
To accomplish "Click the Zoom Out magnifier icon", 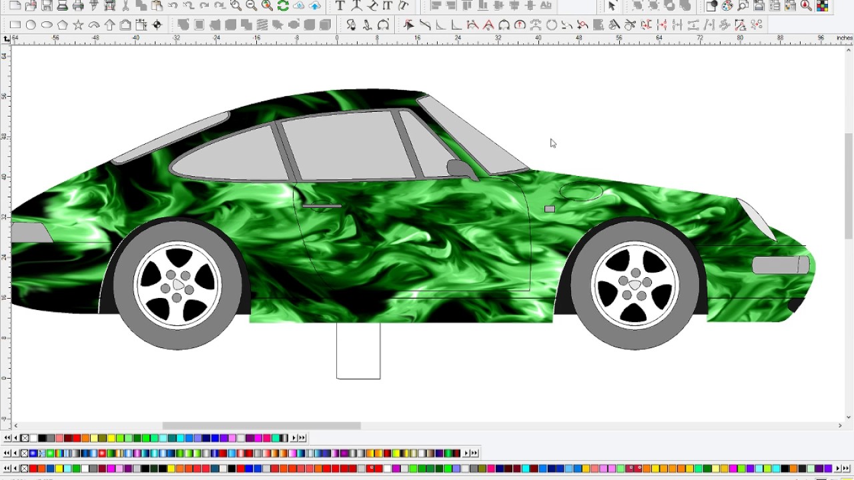I will 252,5.
